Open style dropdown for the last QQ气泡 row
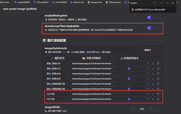Screen dimensions: 181x114 point(57,99)
